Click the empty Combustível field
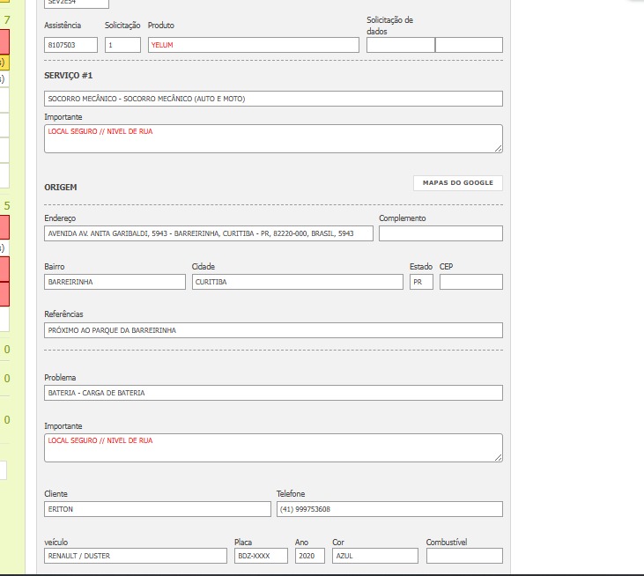This screenshot has height=576, width=644. (464, 556)
